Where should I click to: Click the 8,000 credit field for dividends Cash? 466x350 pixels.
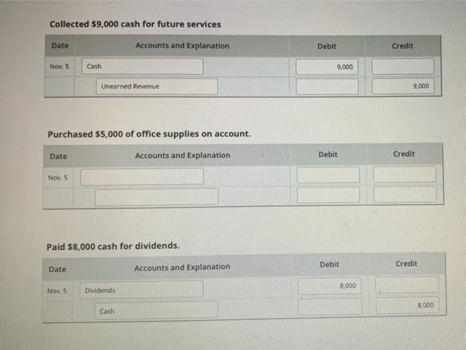pos(407,306)
